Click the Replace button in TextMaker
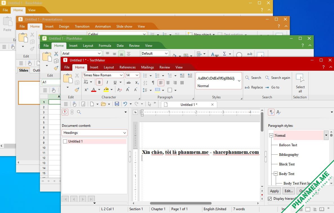The width and height of the screenshot is (334, 213). click(x=254, y=87)
